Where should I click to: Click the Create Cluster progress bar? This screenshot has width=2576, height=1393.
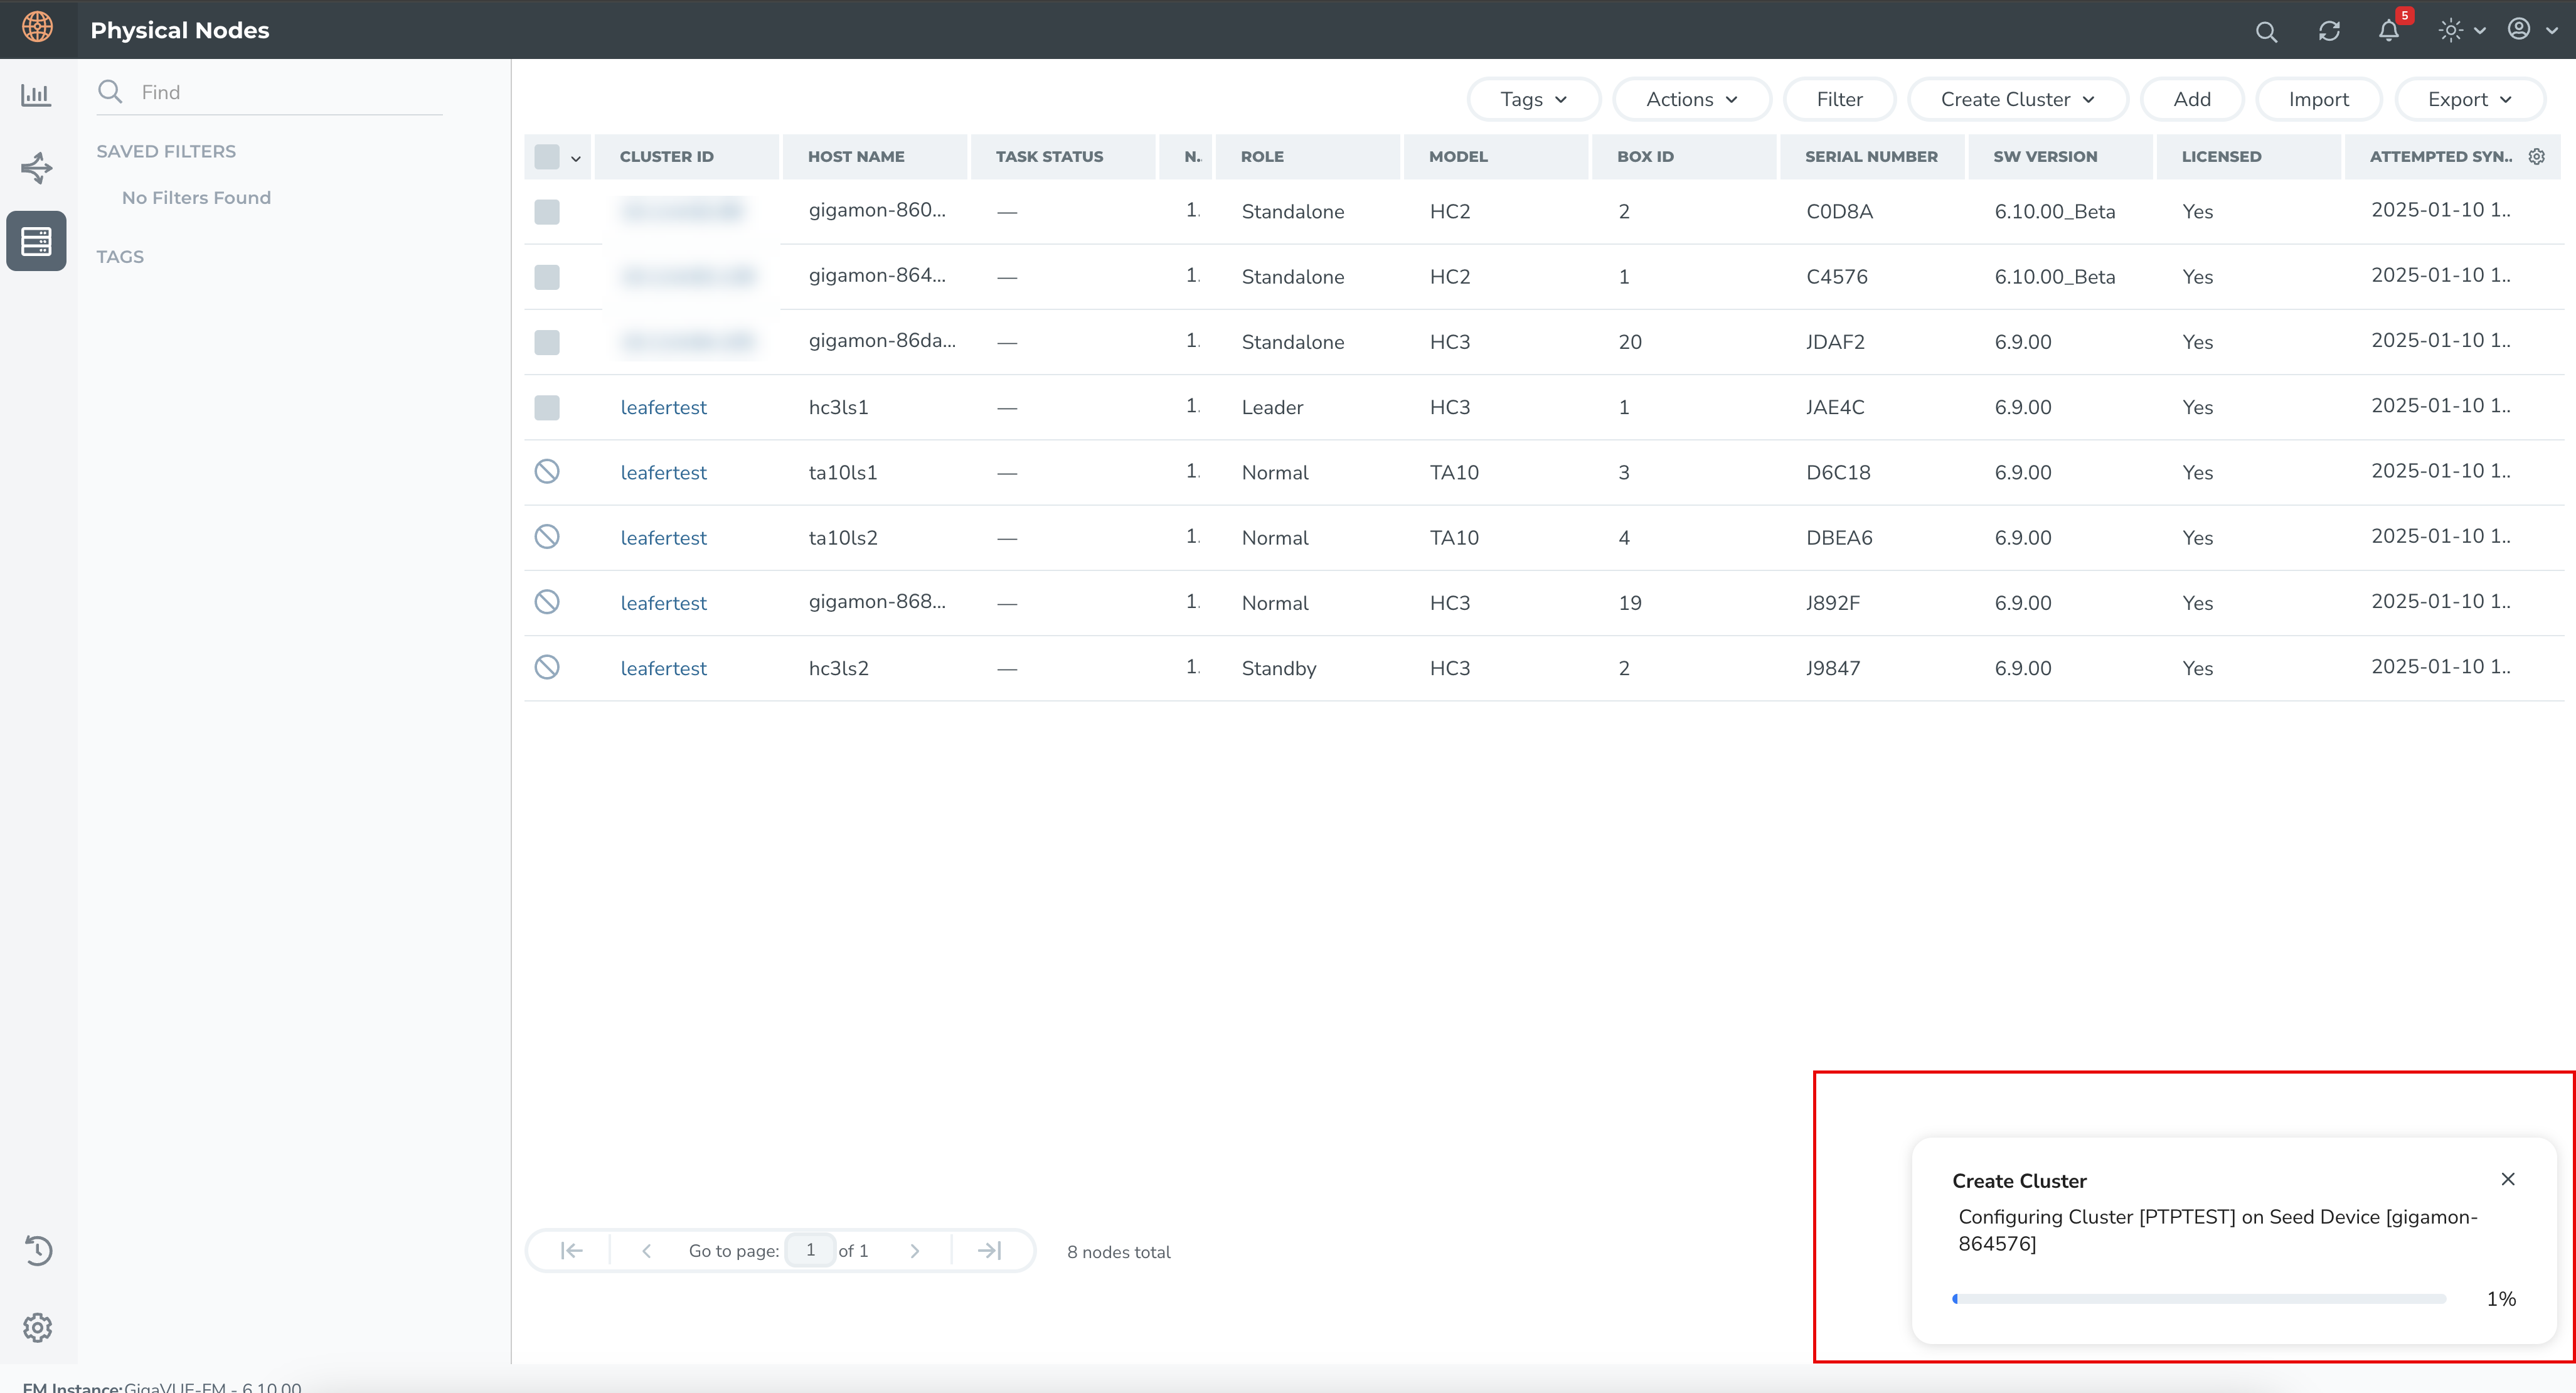pyautogui.click(x=2198, y=1299)
